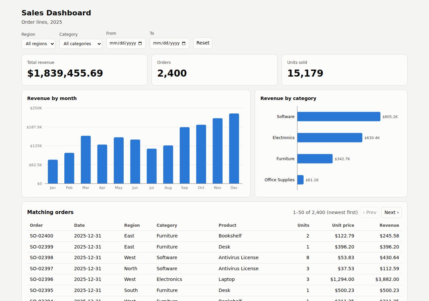
Task: Click the Software category bar
Action: point(339,116)
